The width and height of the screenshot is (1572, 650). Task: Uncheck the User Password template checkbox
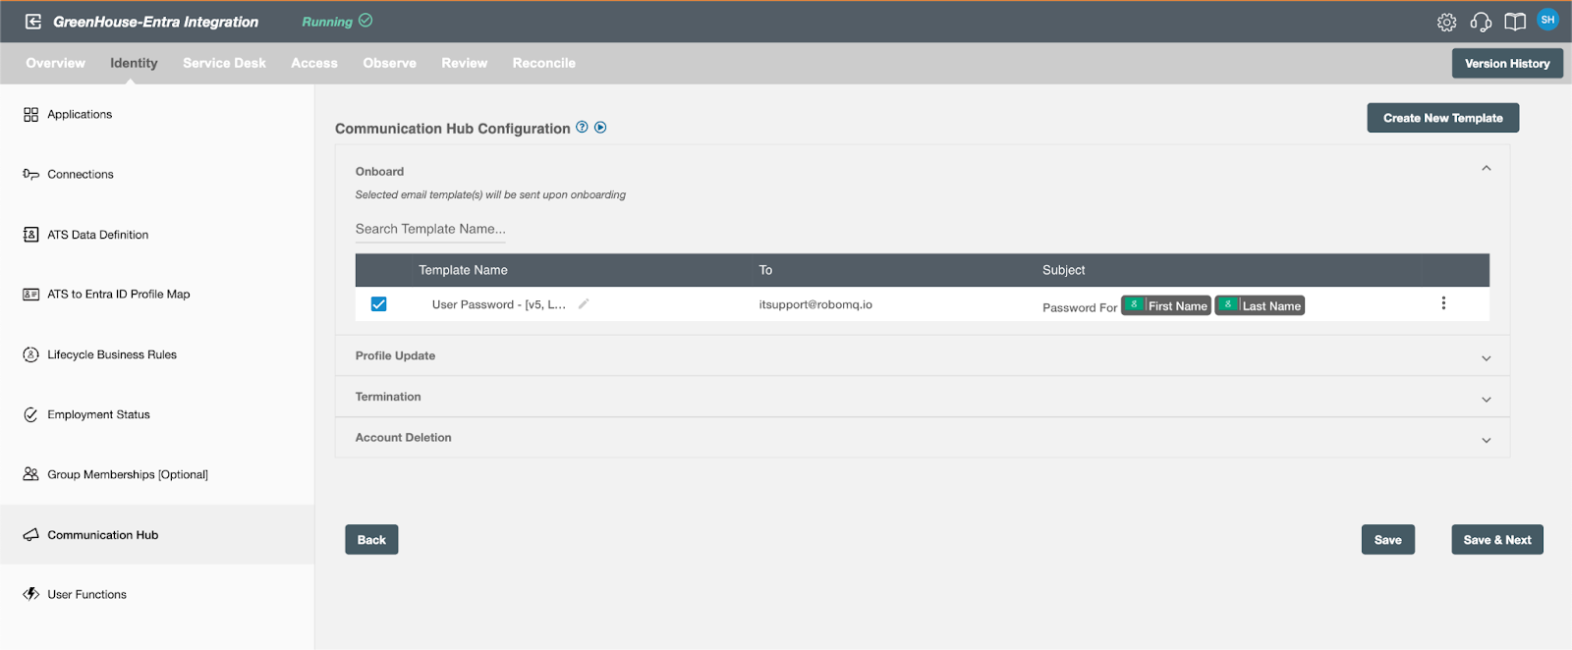point(378,304)
